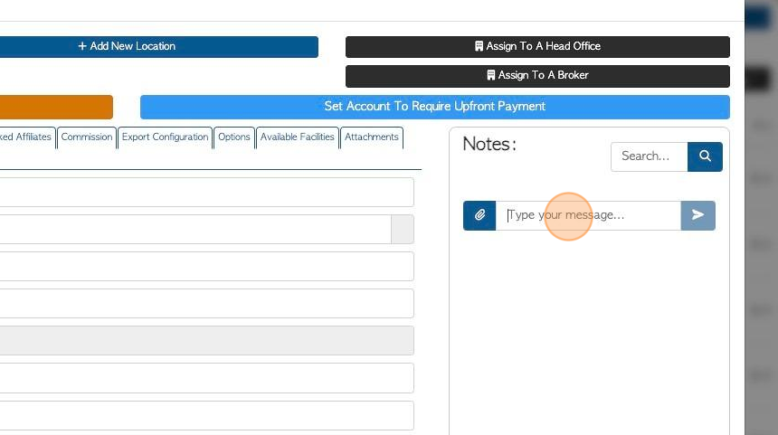The width and height of the screenshot is (778, 435).
Task: Select the Options tab
Action: pyautogui.click(x=234, y=137)
